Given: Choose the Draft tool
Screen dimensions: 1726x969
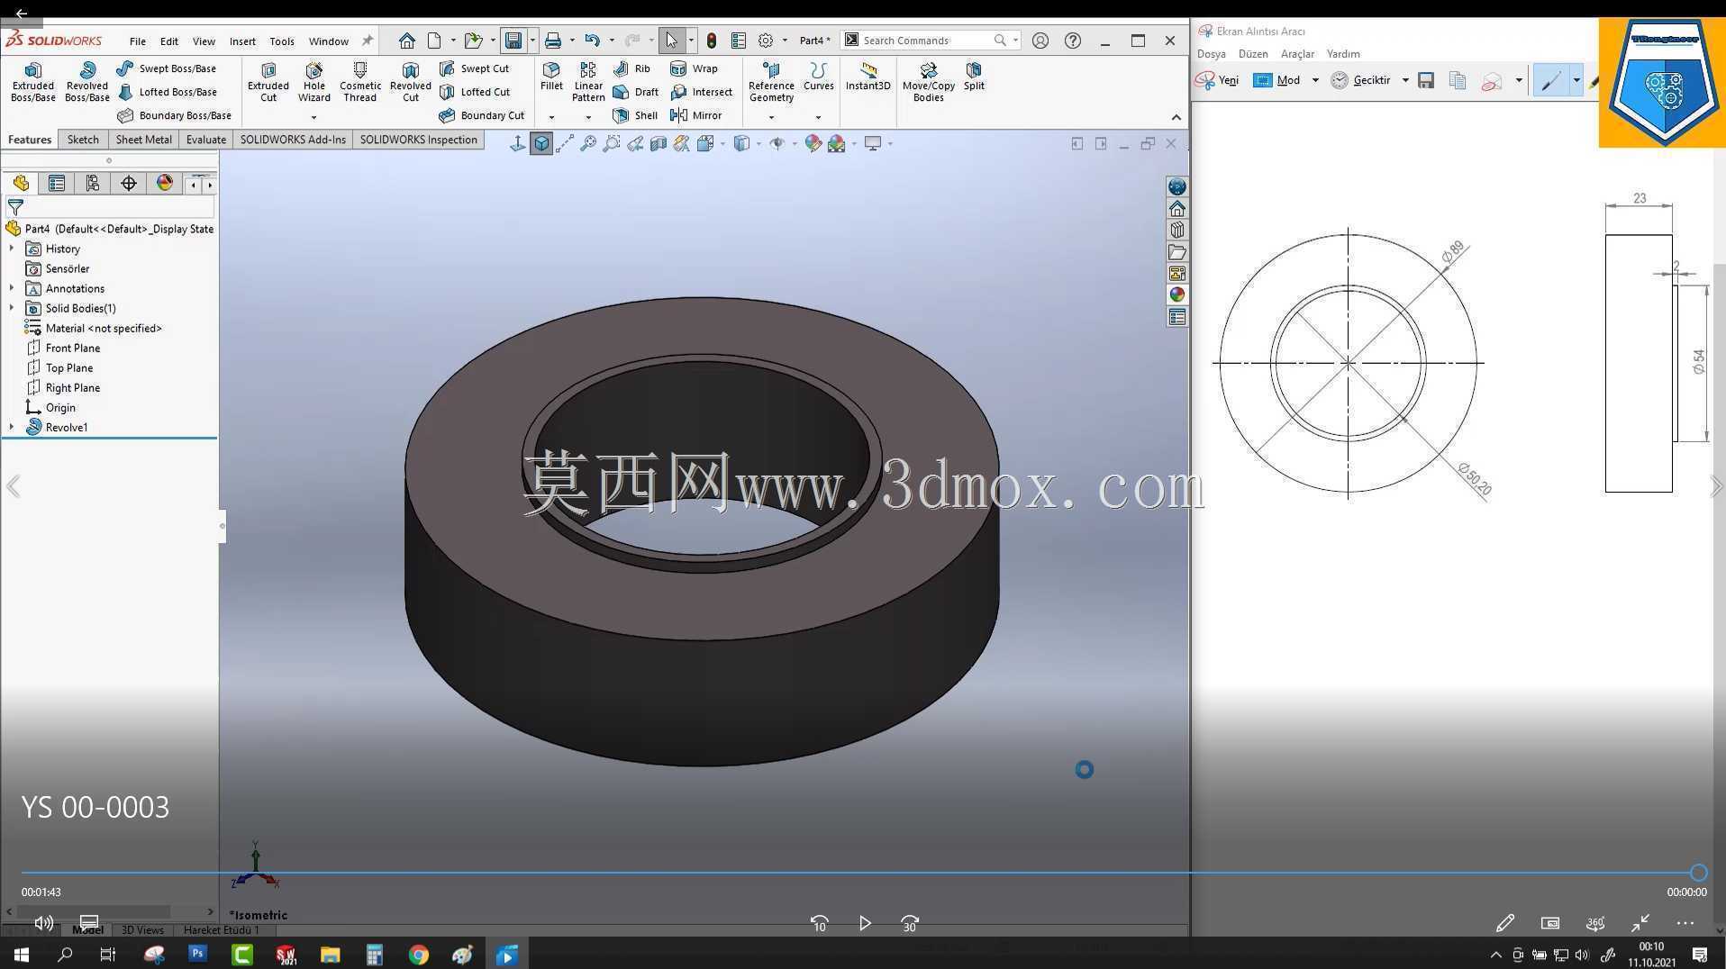Looking at the screenshot, I should pos(635,92).
